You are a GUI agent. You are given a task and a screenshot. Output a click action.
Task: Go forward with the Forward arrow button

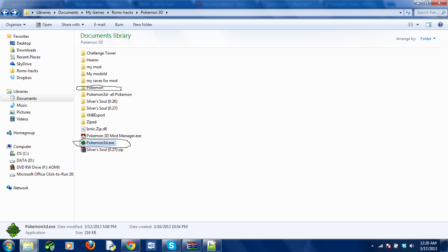(14, 12)
